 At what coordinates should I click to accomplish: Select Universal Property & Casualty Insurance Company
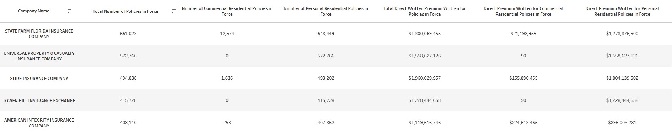point(39,56)
